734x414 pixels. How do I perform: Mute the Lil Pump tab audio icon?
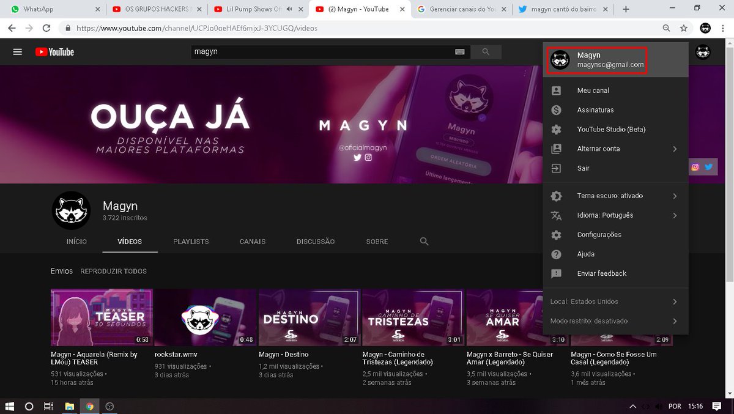pyautogui.click(x=289, y=9)
